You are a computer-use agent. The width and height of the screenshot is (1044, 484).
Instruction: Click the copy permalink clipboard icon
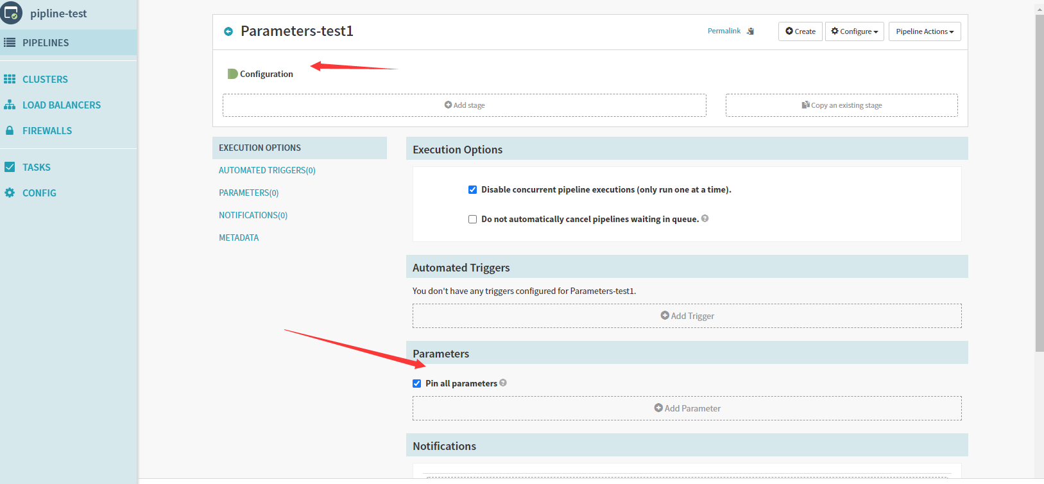point(750,31)
